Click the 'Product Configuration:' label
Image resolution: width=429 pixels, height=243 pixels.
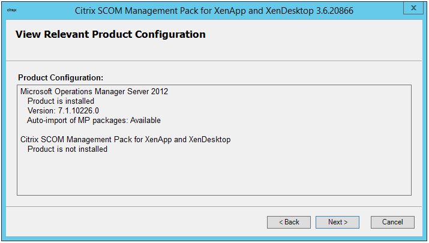tap(61, 78)
